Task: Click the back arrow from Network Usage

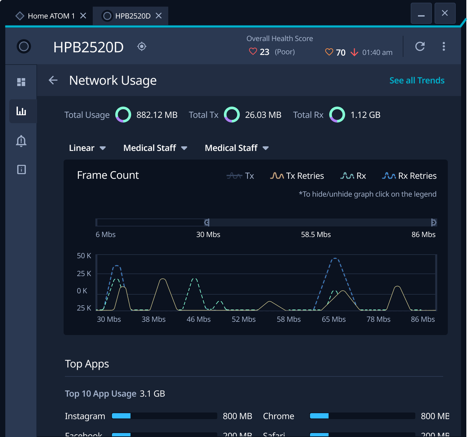Action: click(53, 80)
